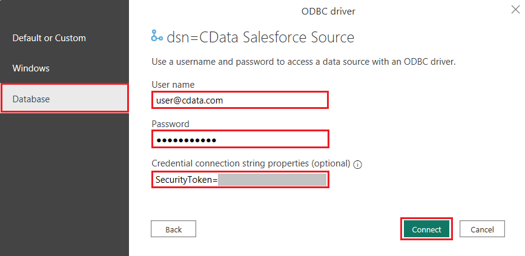This screenshot has height=256, width=525.
Task: Click the credential connection string properties label
Action: [x=251, y=163]
